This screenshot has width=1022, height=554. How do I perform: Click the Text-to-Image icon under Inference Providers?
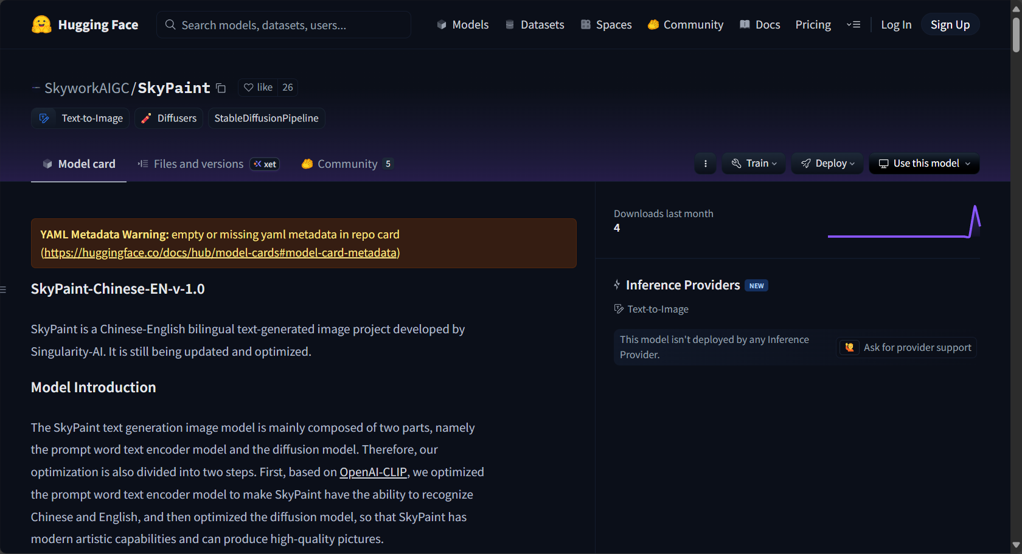619,309
